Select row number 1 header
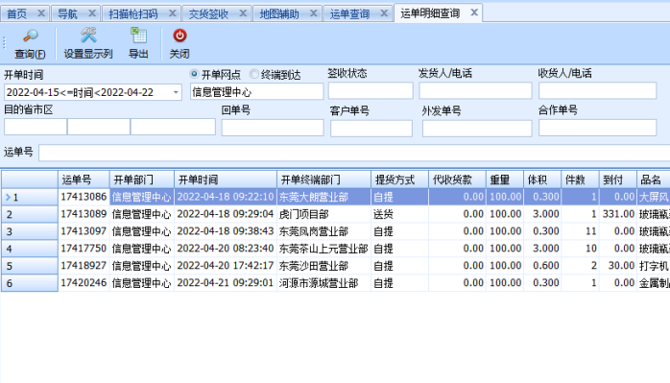This screenshot has height=383, width=670. click(30, 197)
